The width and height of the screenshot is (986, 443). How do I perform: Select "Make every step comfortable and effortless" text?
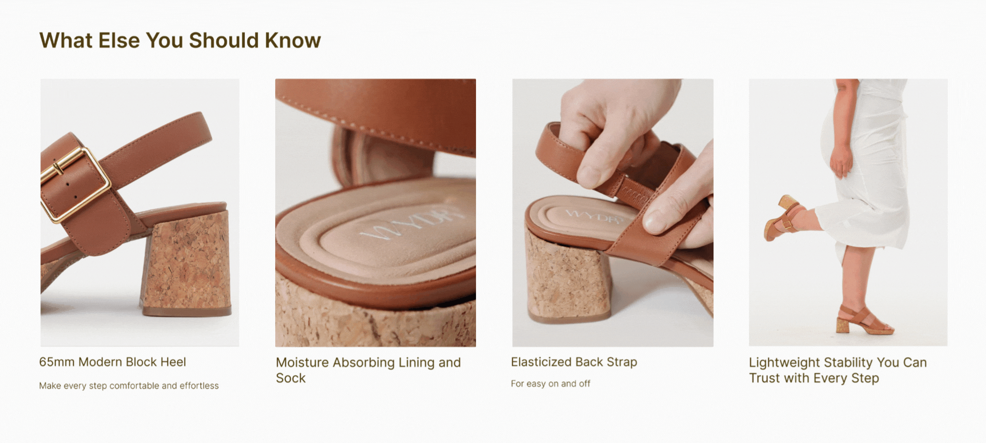[x=129, y=386]
